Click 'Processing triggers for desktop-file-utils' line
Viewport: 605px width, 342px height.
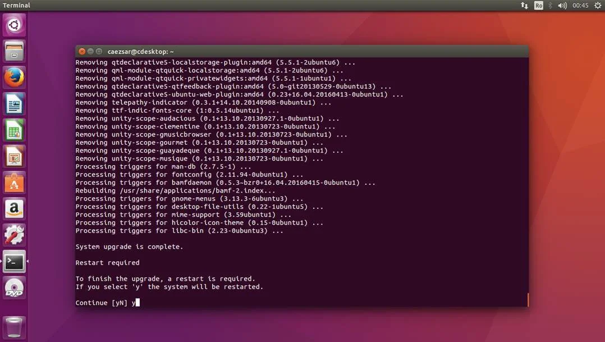pyautogui.click(x=199, y=207)
